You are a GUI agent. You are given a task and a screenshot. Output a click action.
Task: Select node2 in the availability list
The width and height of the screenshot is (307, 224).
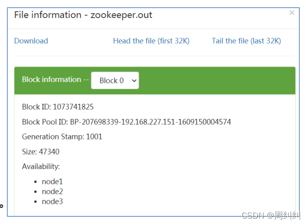(x=52, y=192)
